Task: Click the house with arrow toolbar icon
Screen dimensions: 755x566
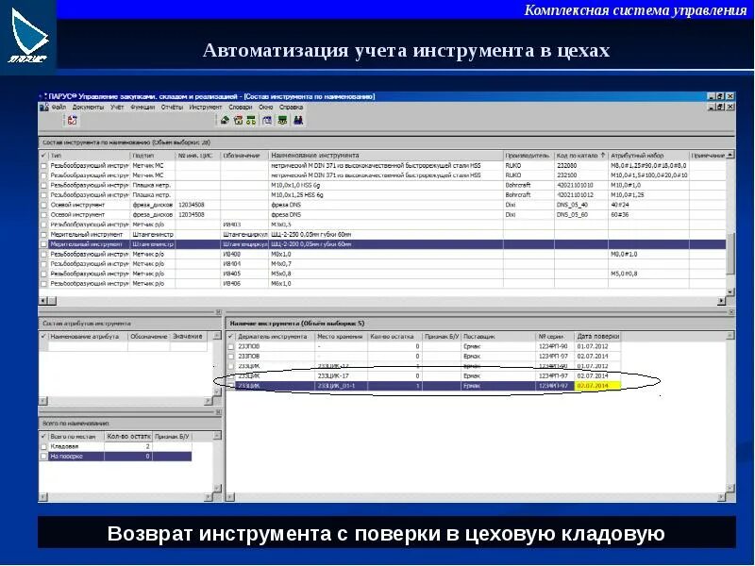Action: [225, 121]
